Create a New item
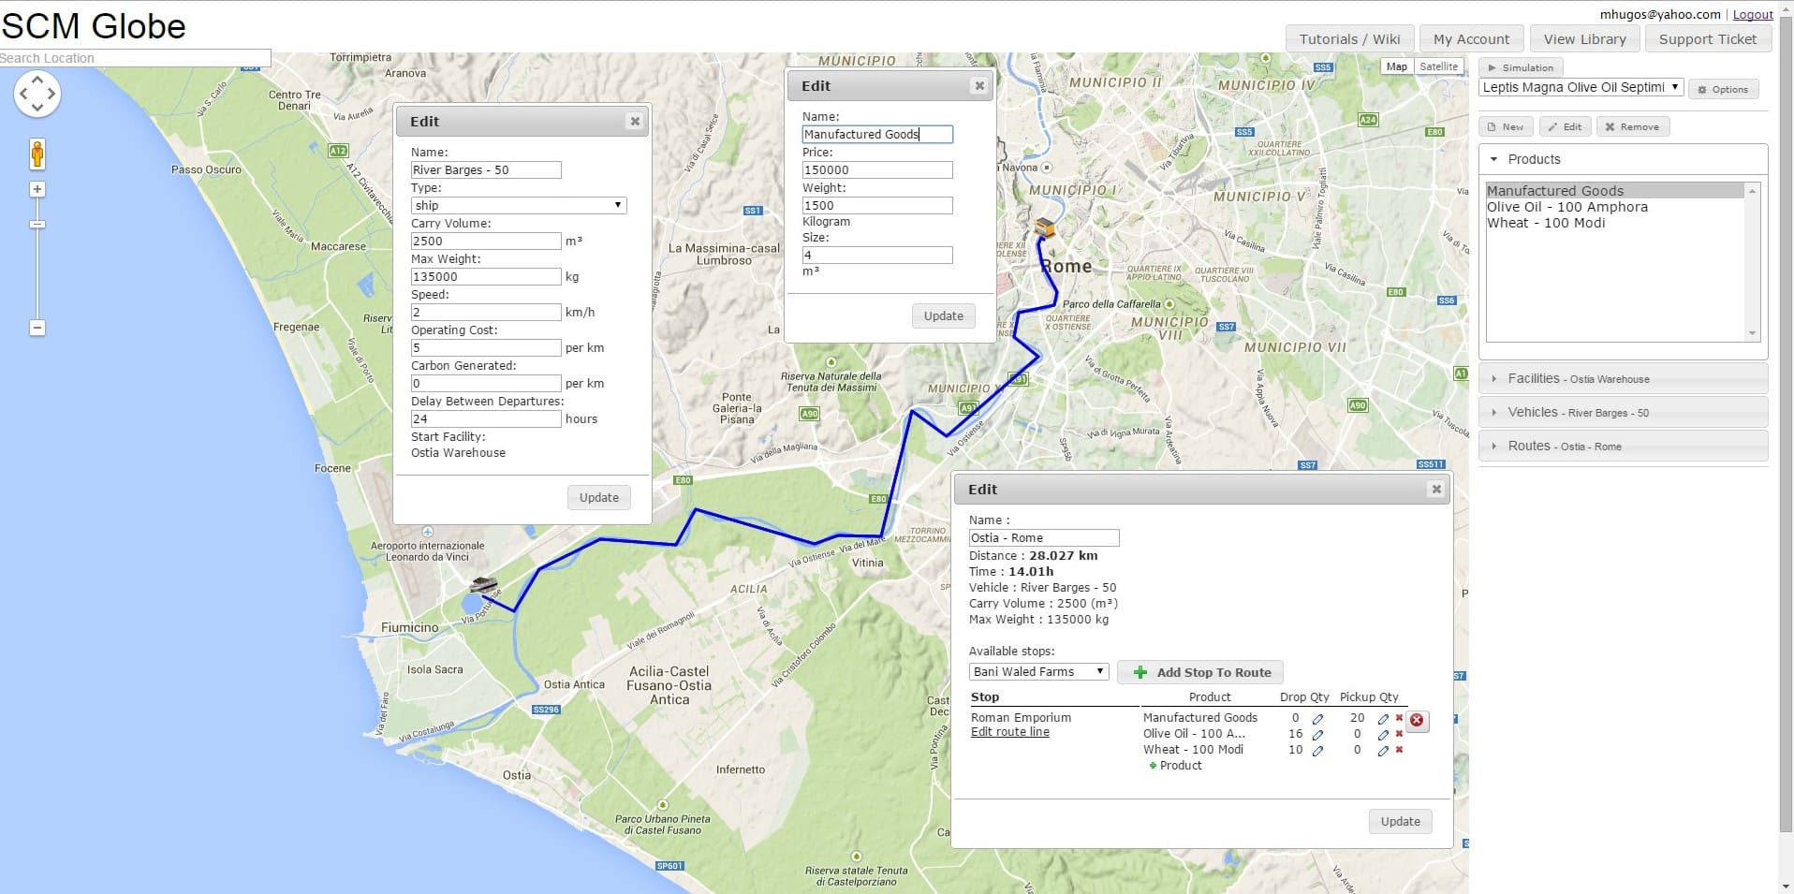Screen dimensions: 1794x894 (x=1506, y=127)
